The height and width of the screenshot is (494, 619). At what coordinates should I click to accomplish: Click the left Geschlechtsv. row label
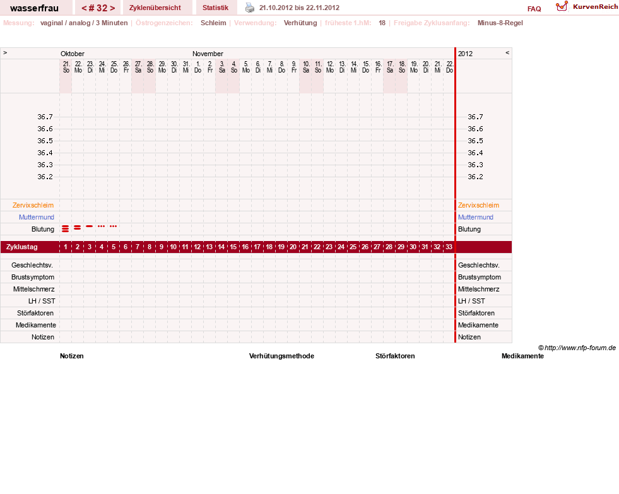(x=32, y=265)
